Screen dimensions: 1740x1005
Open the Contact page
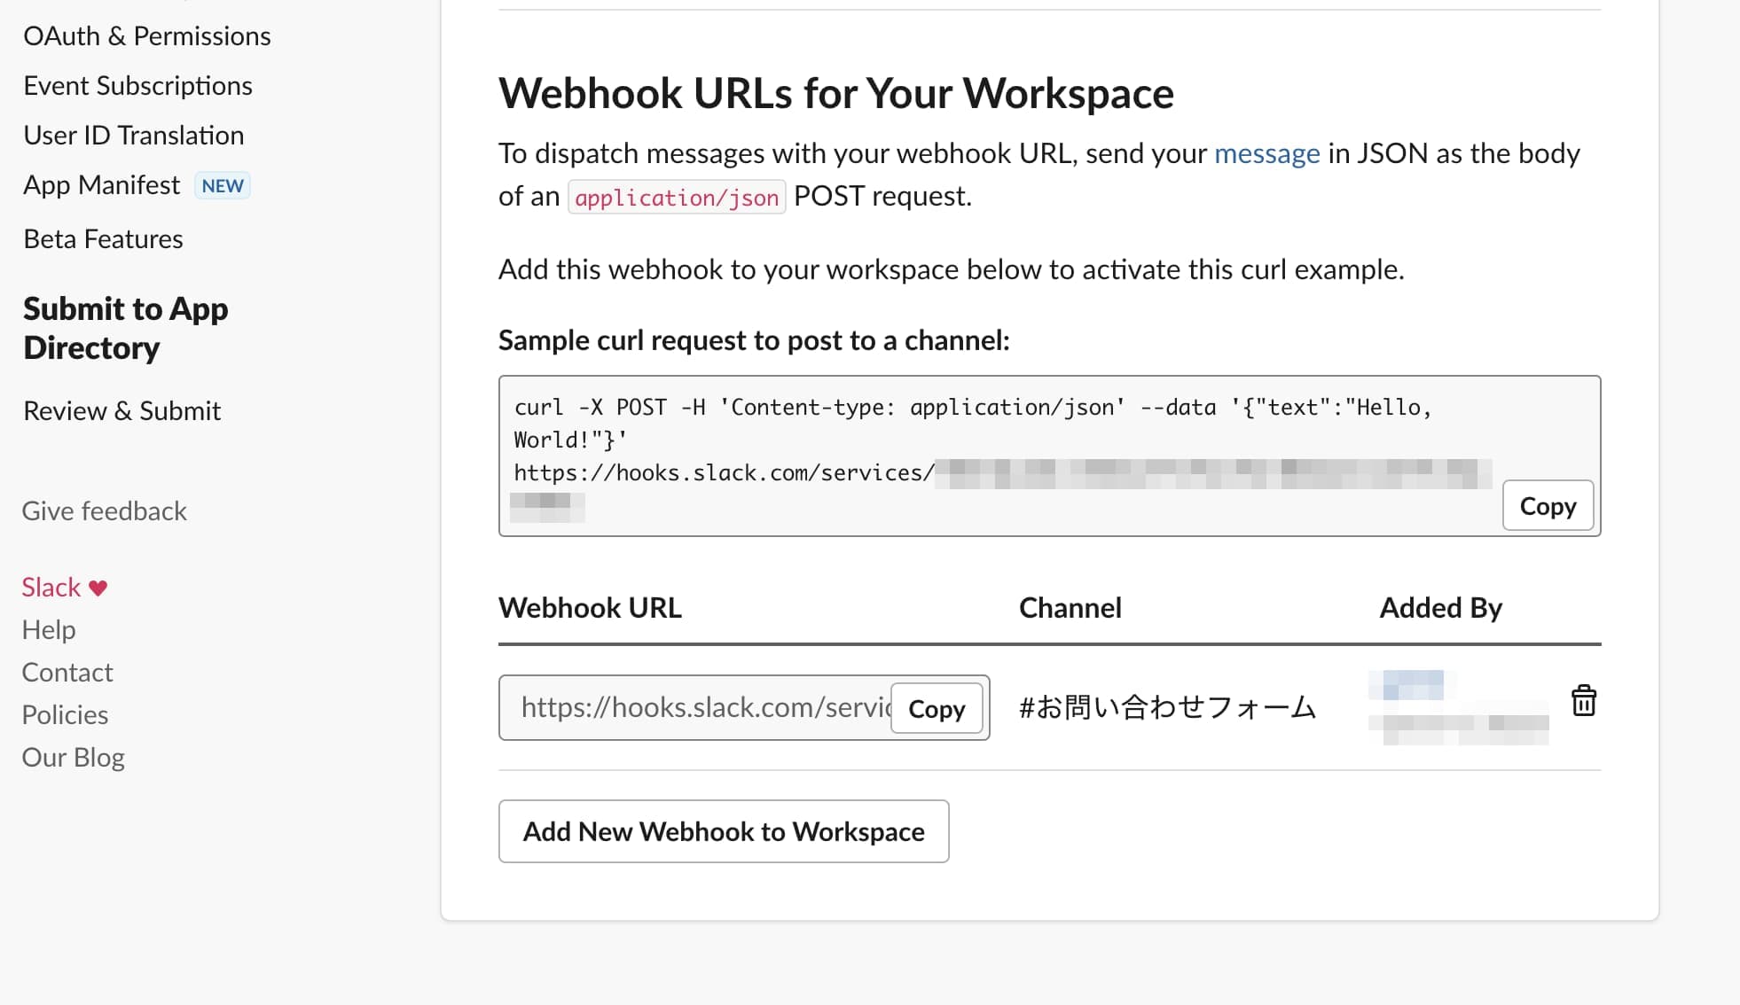pos(67,672)
